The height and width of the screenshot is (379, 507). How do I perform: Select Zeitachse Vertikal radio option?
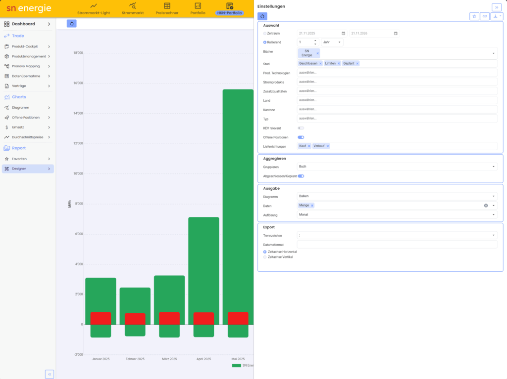coord(265,257)
